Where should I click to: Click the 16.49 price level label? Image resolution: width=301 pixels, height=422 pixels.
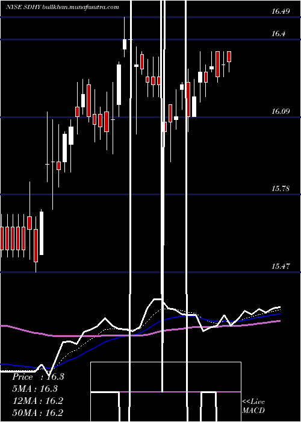point(281,11)
